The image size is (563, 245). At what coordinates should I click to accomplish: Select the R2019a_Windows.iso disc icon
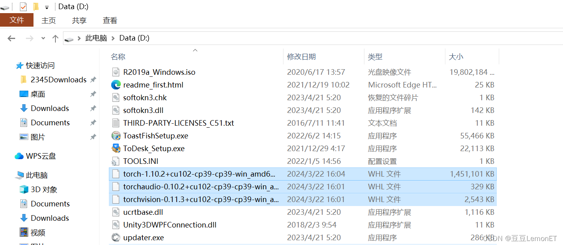coord(116,72)
